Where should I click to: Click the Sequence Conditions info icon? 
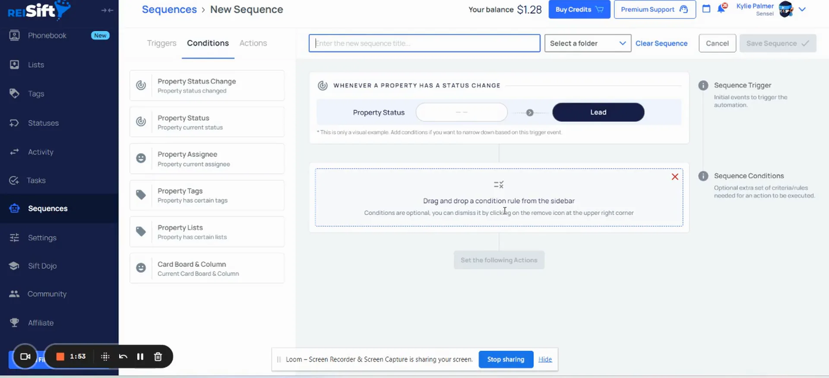703,176
